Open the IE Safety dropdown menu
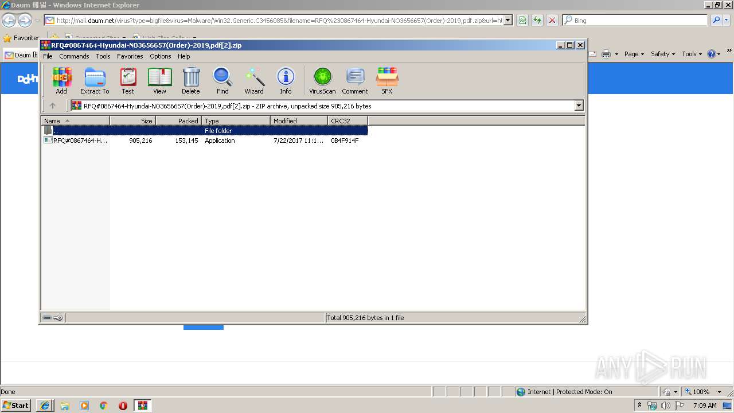This screenshot has height=413, width=734. (663, 54)
